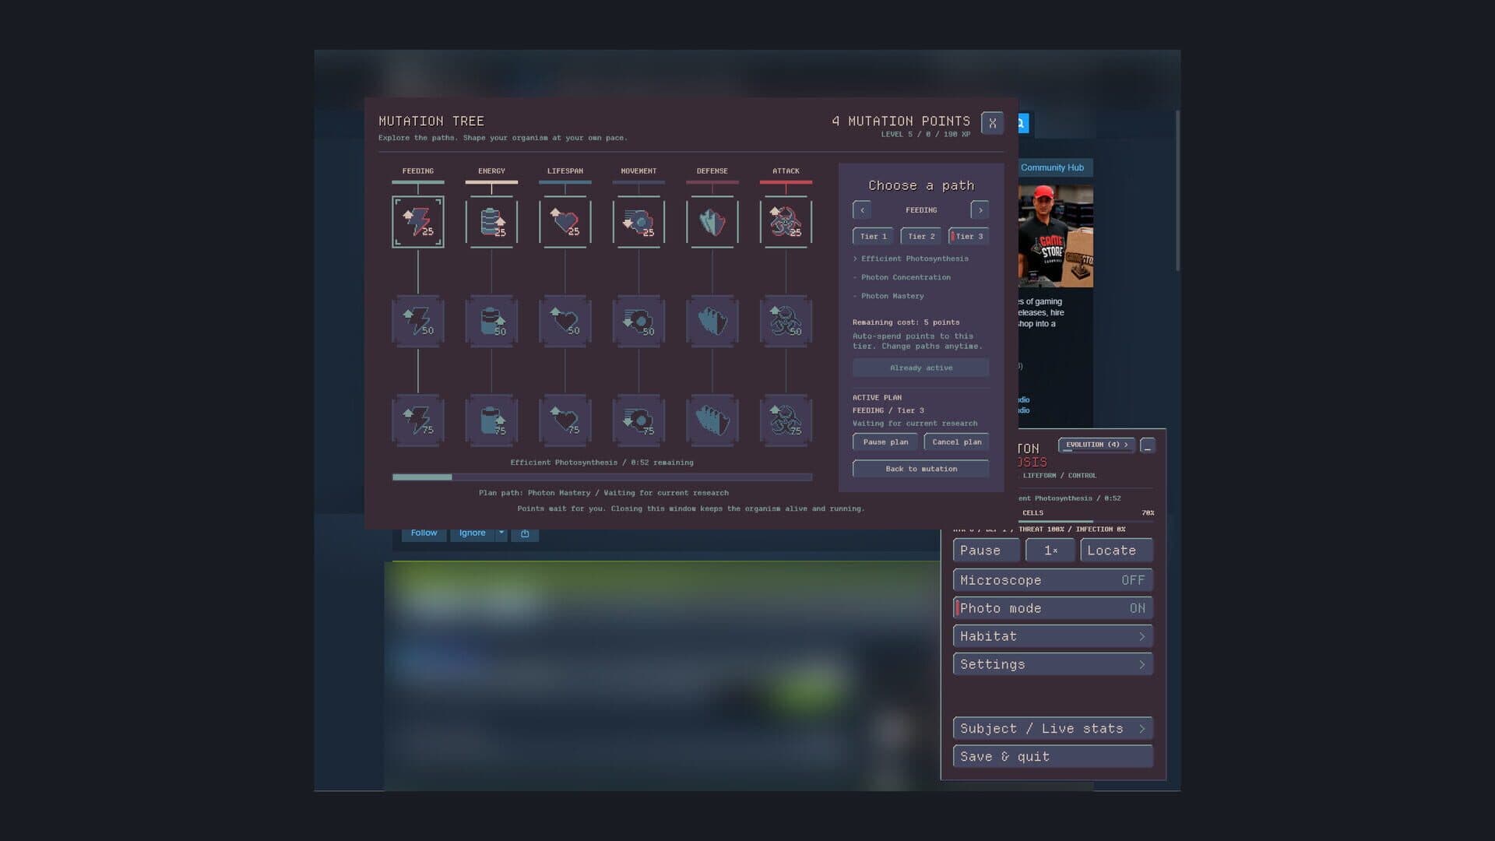1495x841 pixels.
Task: Open Subject / Live stats panel
Action: pos(1053,729)
